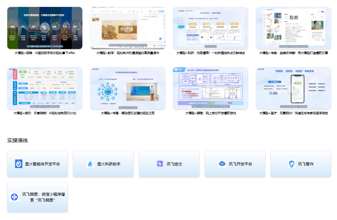This screenshot has width=337, height=220.
Task: Play the 大模型+娱乐 travel plan video
Action: pyautogui.click(x=45, y=88)
